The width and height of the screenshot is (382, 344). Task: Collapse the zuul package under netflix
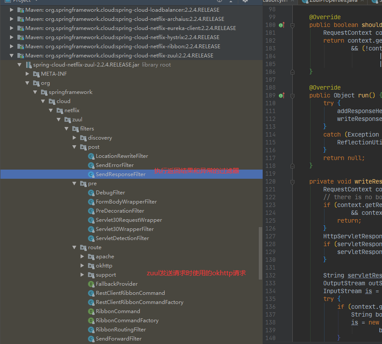click(58, 120)
